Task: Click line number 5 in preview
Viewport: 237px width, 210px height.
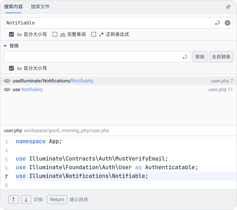Action: (6, 159)
